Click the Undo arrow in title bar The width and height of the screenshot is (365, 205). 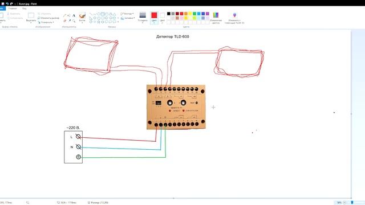[x=7, y=4]
